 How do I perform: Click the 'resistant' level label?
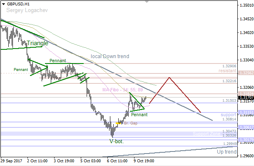pyautogui.click(x=227, y=71)
